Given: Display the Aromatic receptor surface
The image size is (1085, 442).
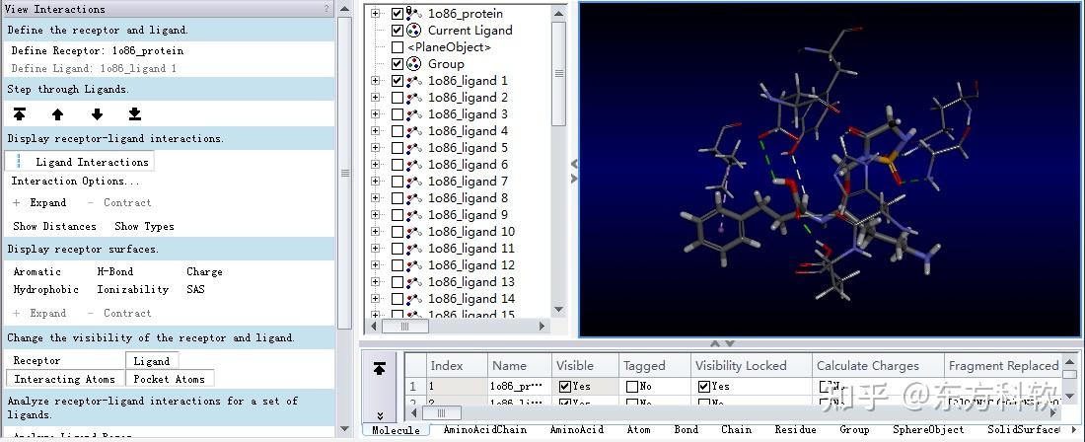Looking at the screenshot, I should coord(37,272).
